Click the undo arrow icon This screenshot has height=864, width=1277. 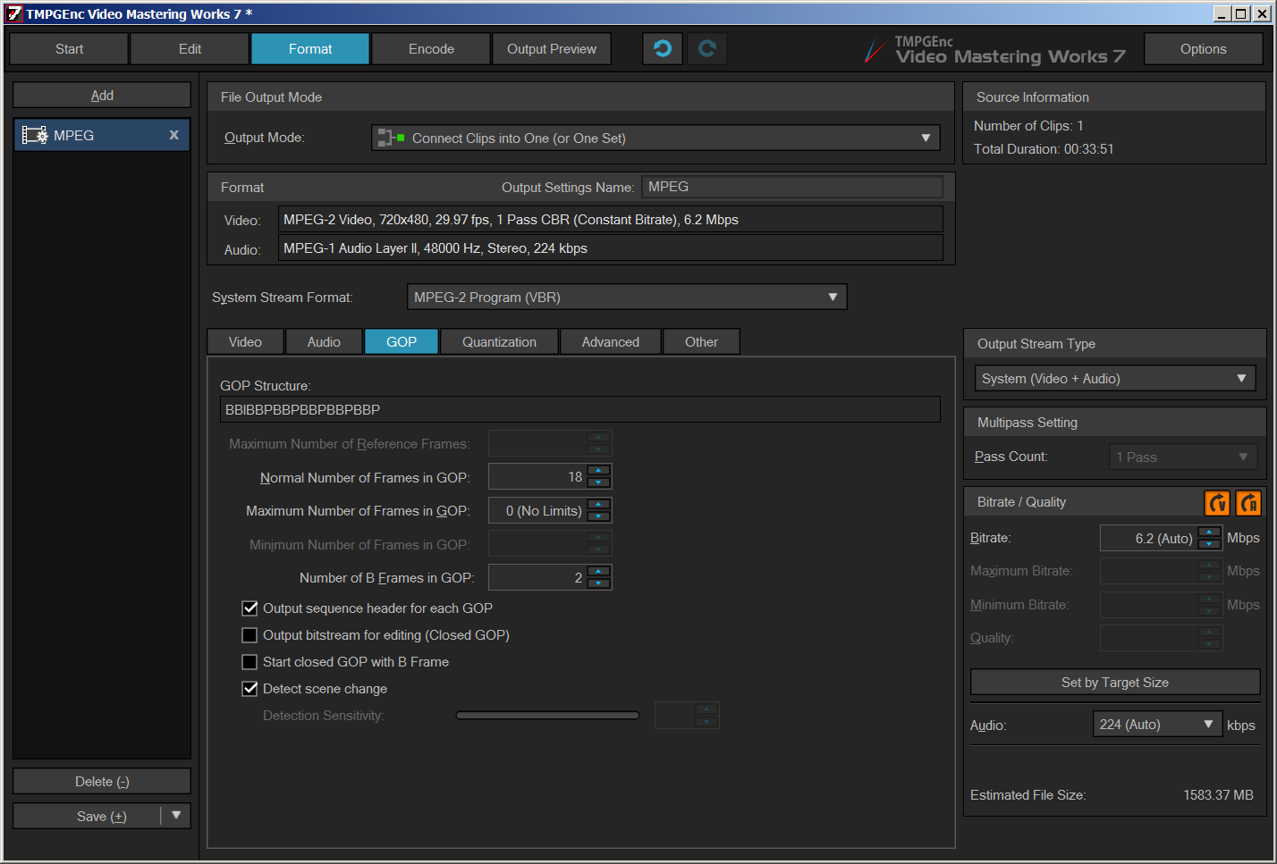pos(662,49)
